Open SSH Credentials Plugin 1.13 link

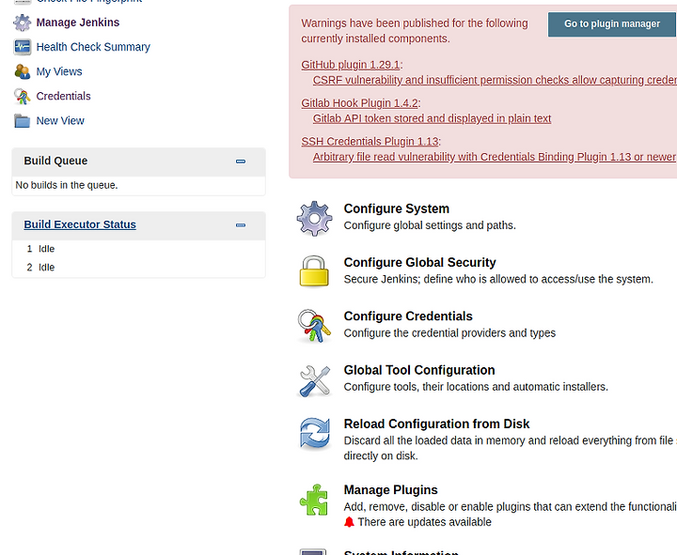370,142
